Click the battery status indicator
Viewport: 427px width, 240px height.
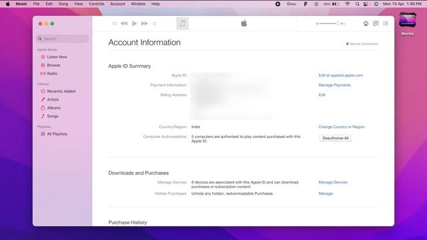point(332,4)
